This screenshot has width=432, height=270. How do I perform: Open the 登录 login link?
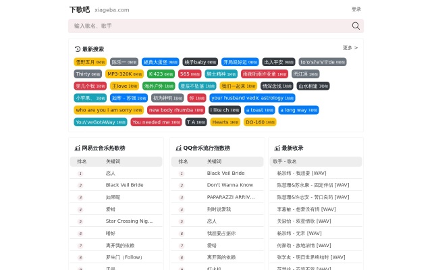click(356, 9)
